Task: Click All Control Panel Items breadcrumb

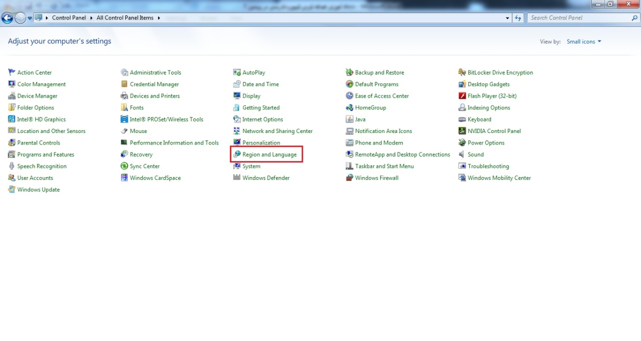Action: coord(125,18)
